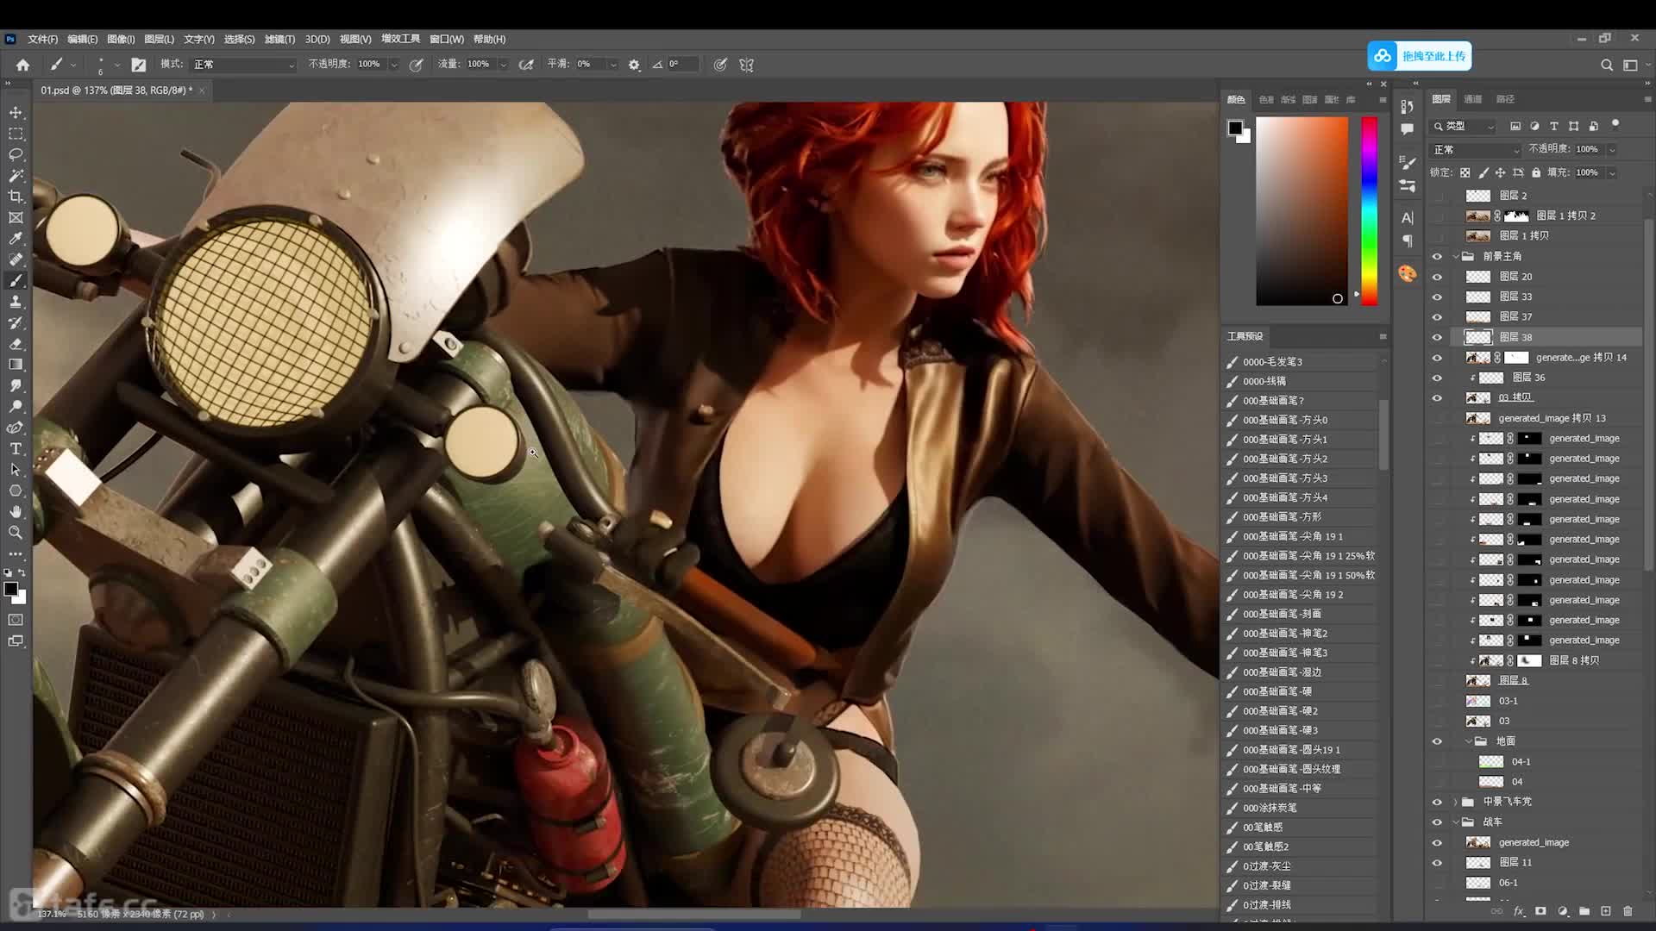The width and height of the screenshot is (1656, 931).
Task: Enable airbrush build-up icon
Action: tap(525, 65)
